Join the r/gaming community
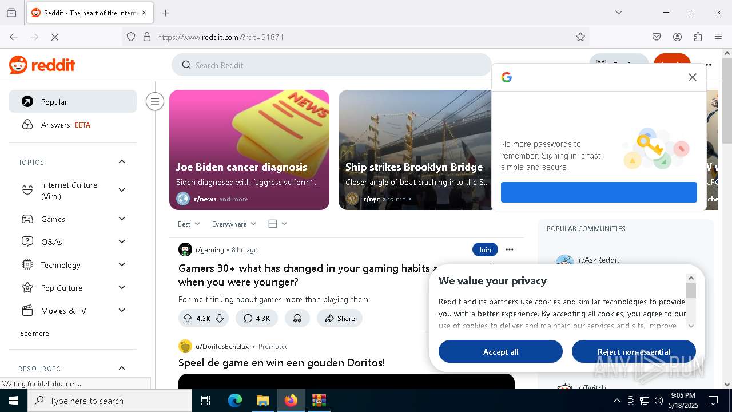Viewport: 732px width, 412px height. point(485,249)
